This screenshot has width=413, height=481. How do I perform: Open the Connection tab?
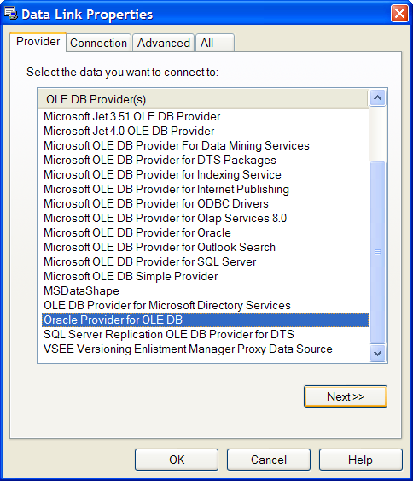click(x=98, y=43)
